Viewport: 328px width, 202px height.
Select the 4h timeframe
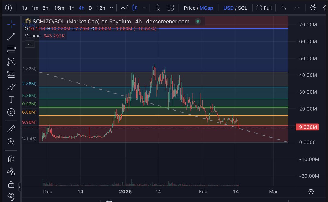(x=81, y=8)
